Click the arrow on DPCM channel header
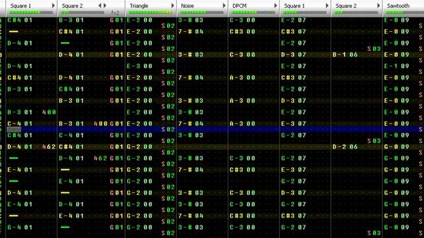This screenshot has height=238, width=424. coord(276,6)
